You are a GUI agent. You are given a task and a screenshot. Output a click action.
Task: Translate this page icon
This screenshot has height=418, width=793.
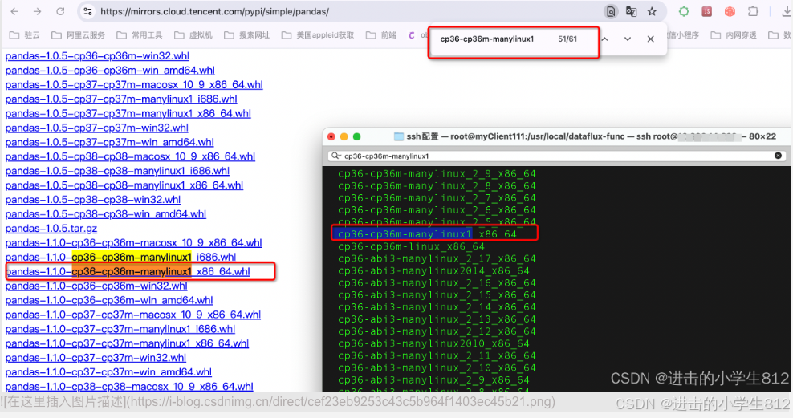tap(631, 11)
